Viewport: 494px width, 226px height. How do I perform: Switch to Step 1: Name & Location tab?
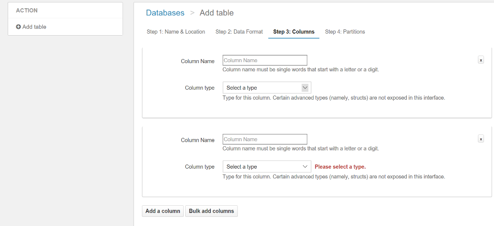pyautogui.click(x=176, y=32)
